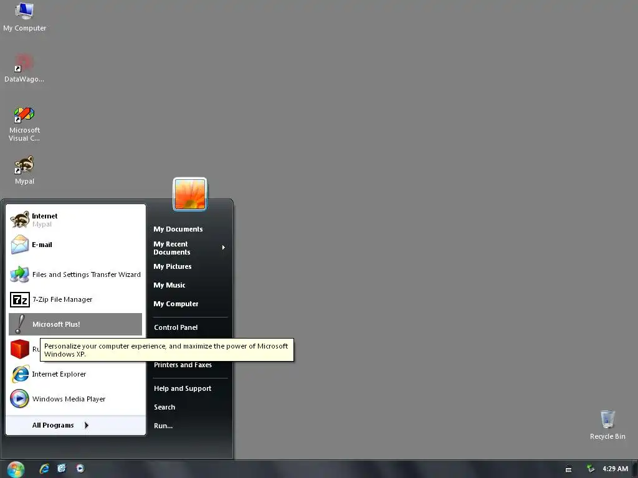Open the My Computer desktop icon
The height and width of the screenshot is (478, 638).
point(24,17)
